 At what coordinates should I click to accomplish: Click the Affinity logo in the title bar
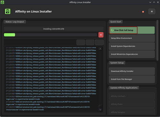coord(2,2)
